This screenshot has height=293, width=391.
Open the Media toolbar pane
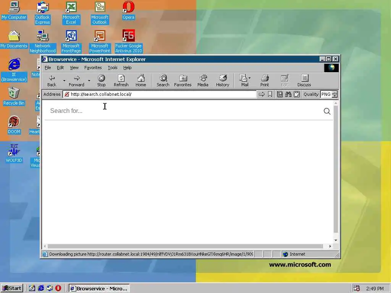click(x=203, y=81)
